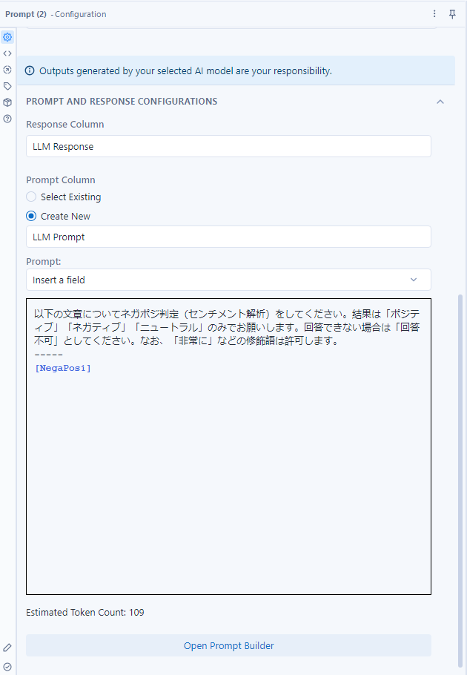This screenshot has width=467, height=675.
Task: Collapse Prompt and Response Configurations section
Action: [x=440, y=102]
